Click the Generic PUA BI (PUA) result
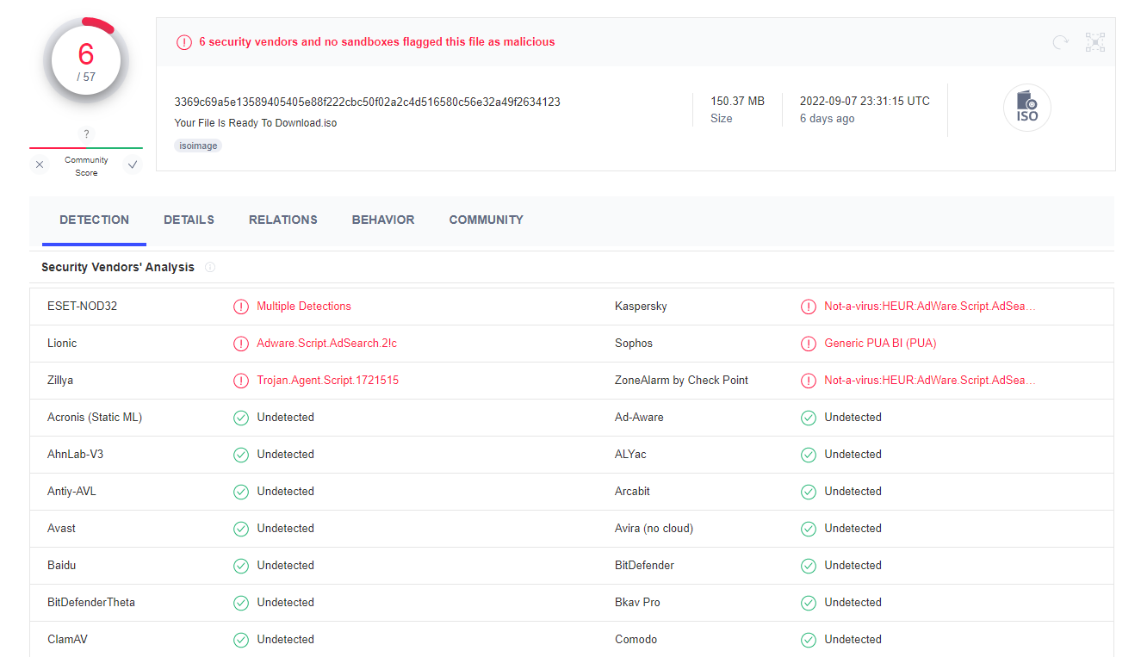The width and height of the screenshot is (1141, 657). click(x=879, y=344)
